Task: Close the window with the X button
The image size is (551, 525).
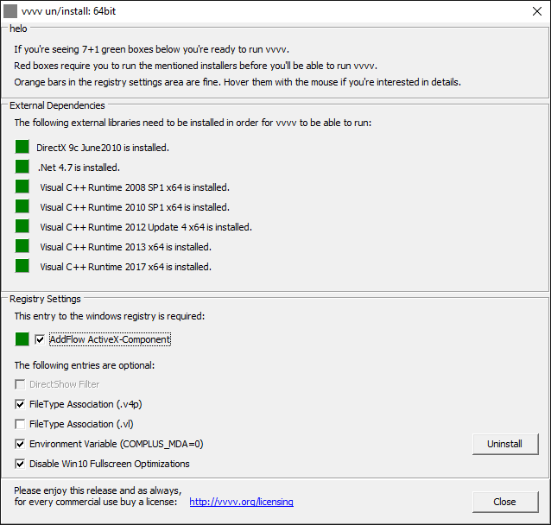Action: 537,11
